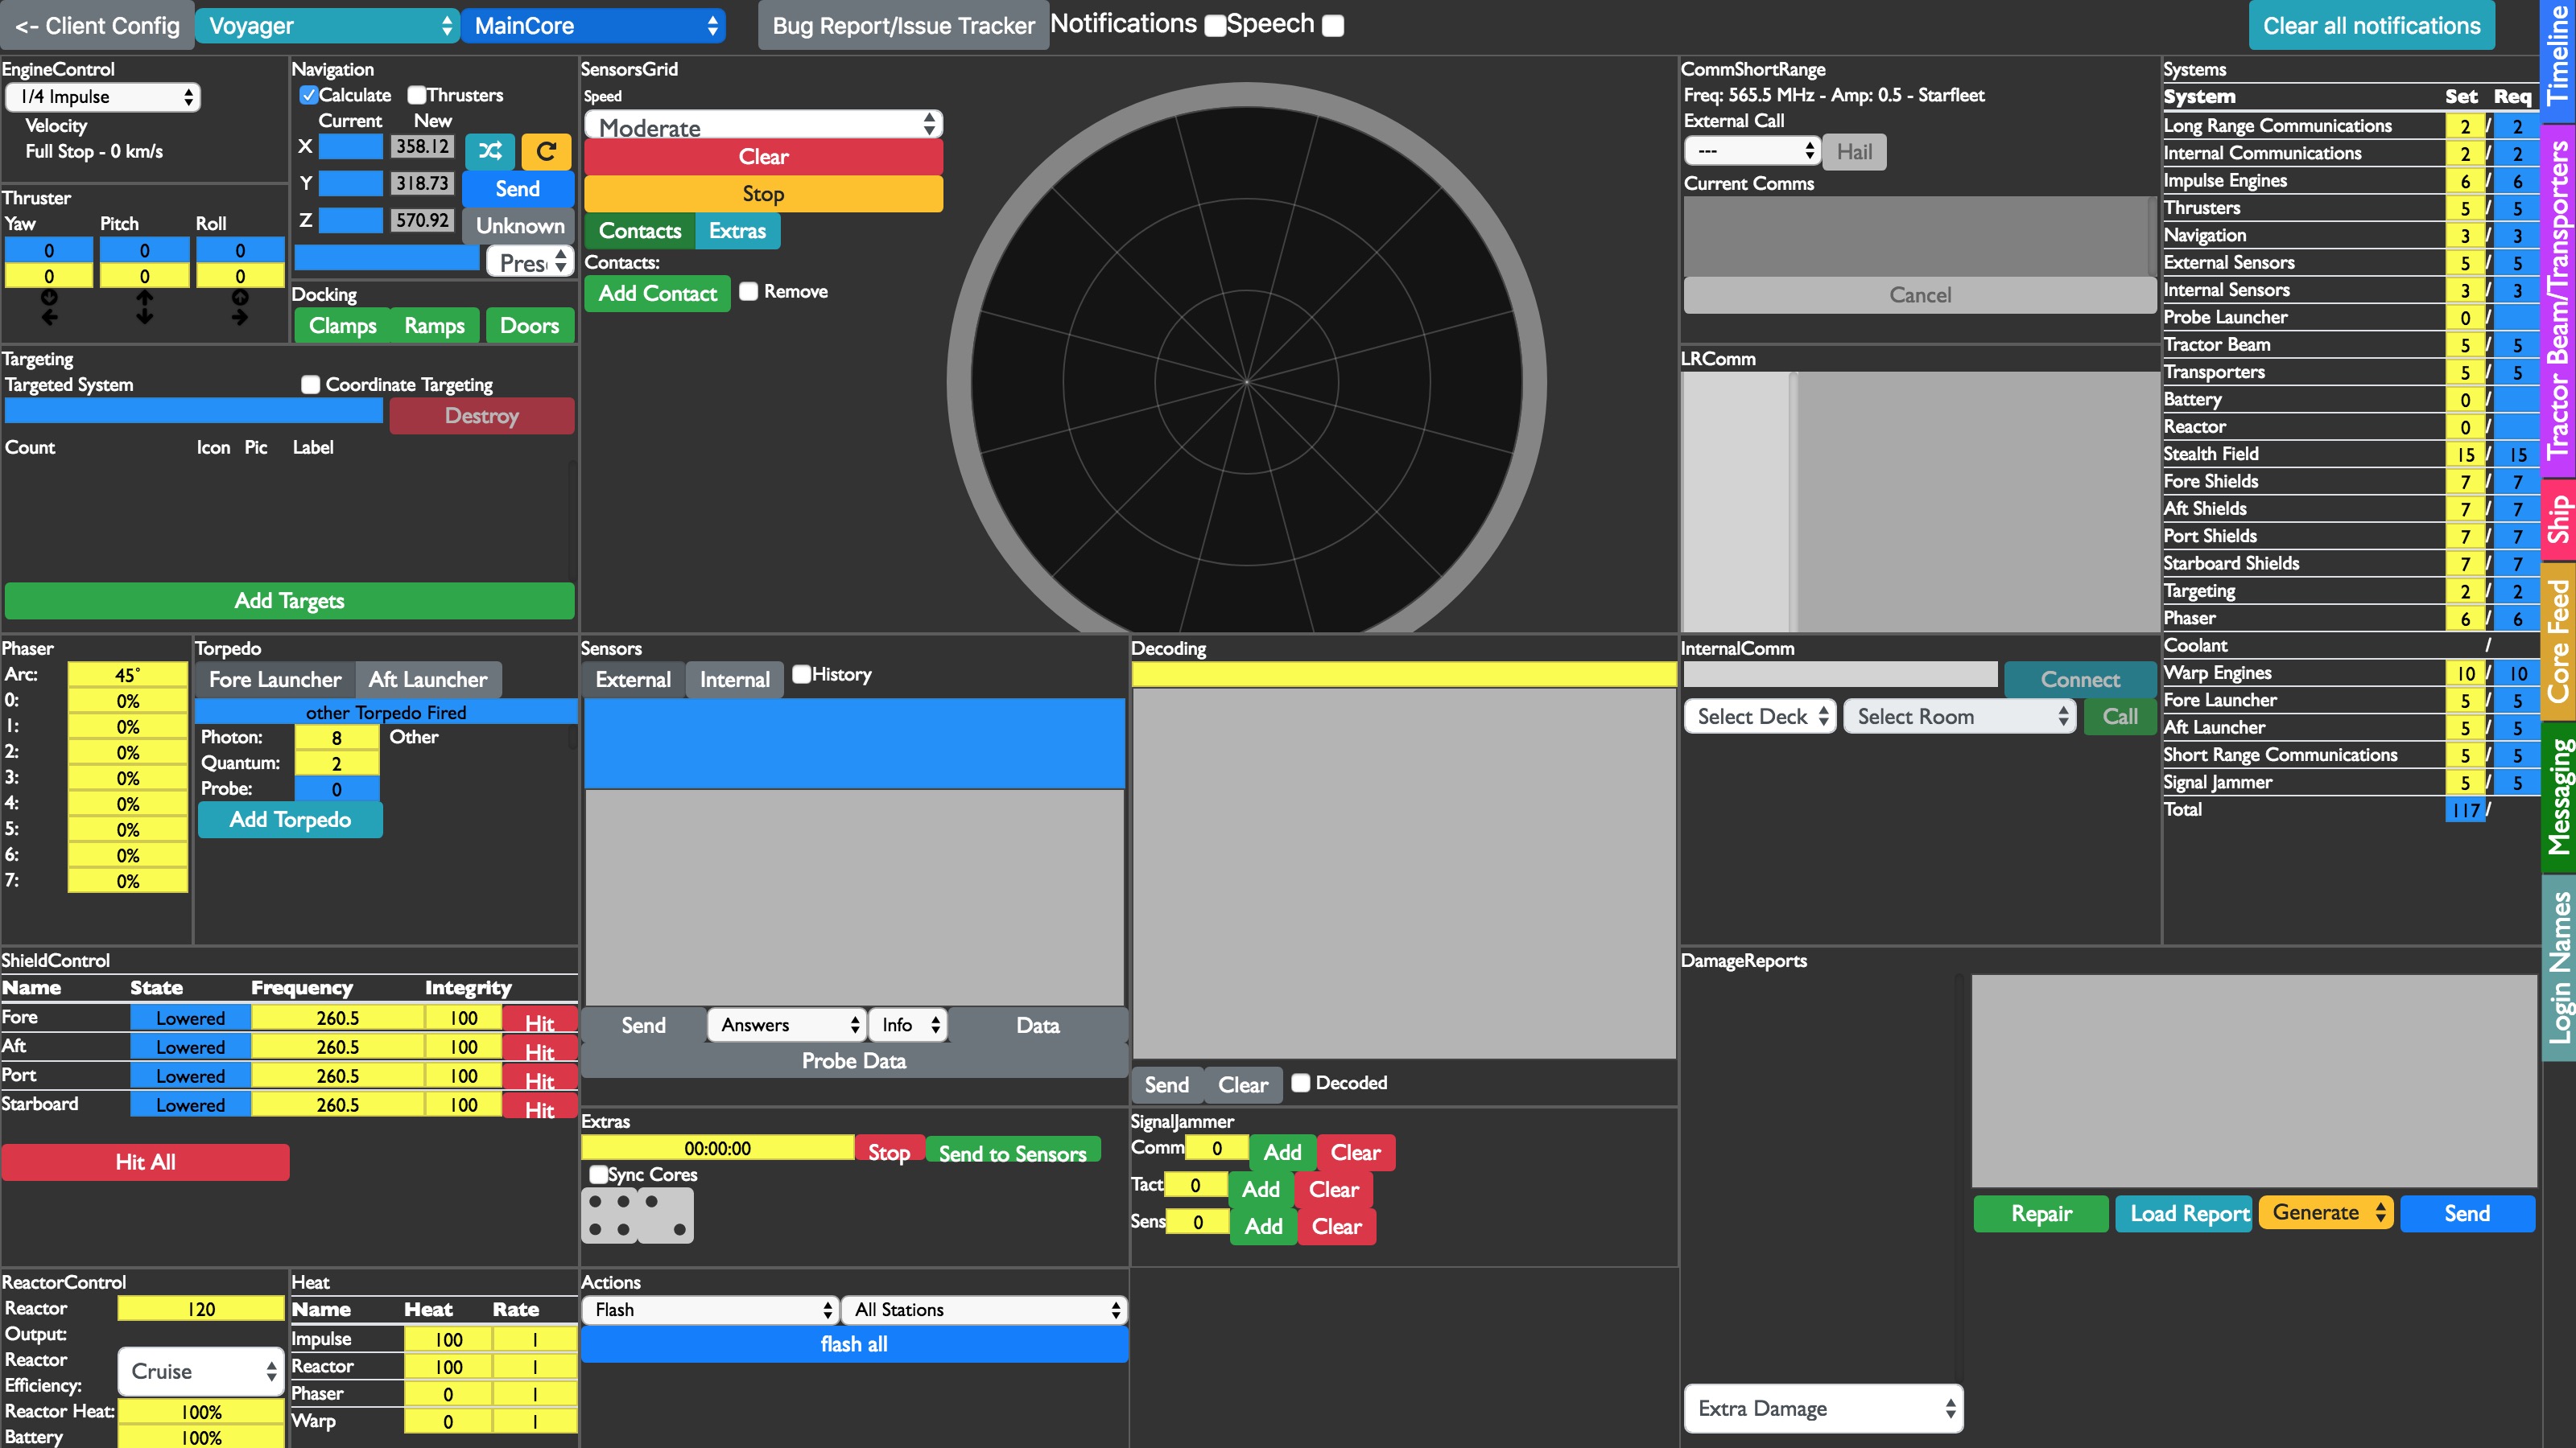Expand the Select Deck dropdown
Image resolution: width=2576 pixels, height=1448 pixels.
click(x=1759, y=717)
